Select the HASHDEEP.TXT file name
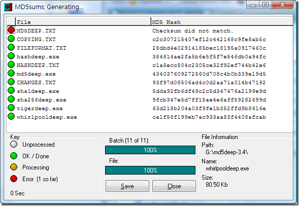 tap(38, 65)
